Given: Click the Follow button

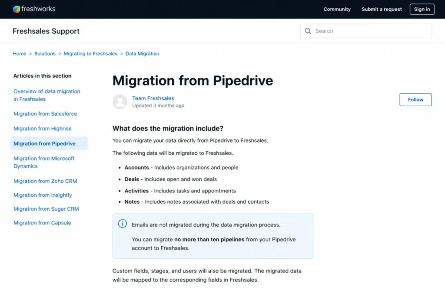Looking at the screenshot, I should (415, 100).
